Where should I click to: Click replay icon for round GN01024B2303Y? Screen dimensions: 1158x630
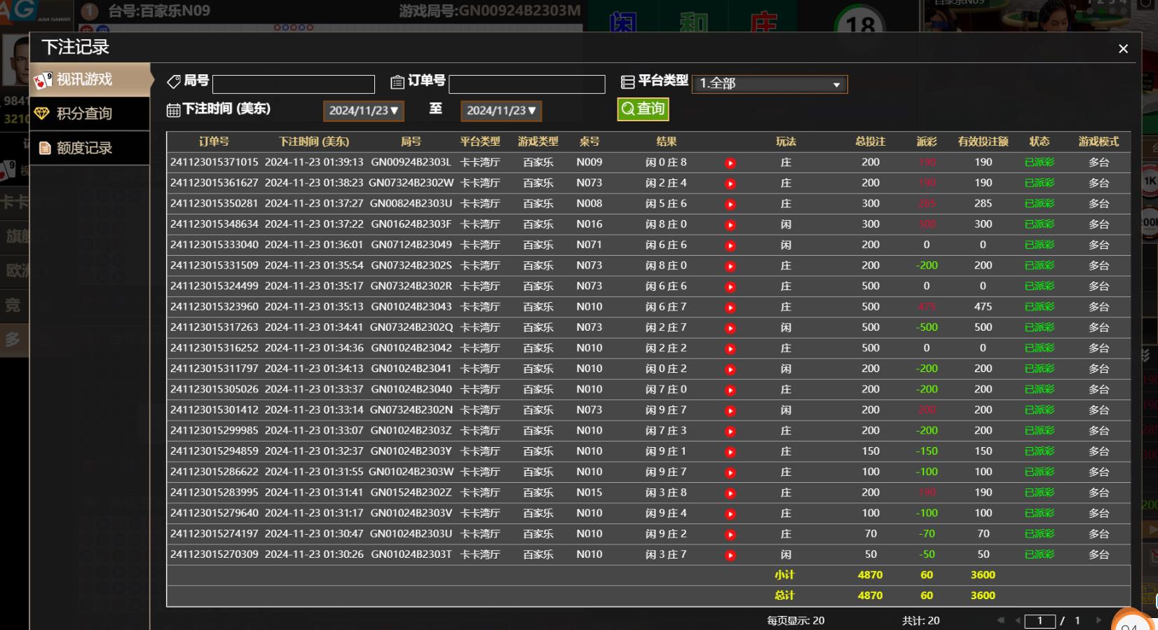coord(730,452)
